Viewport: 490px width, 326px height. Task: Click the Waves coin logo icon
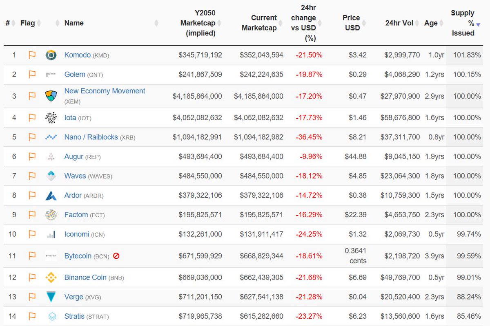(51, 176)
